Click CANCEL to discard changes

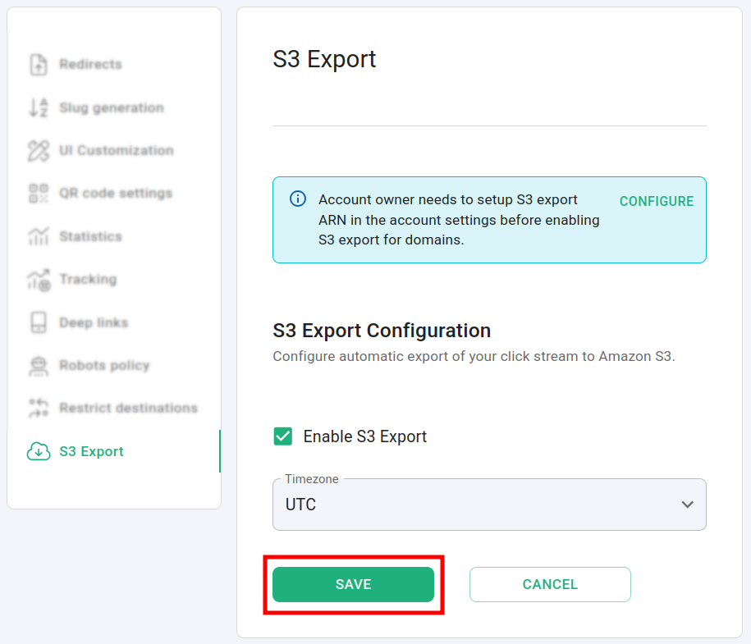(x=550, y=584)
